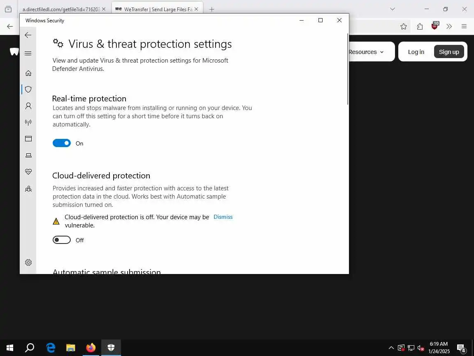Open the Home icon in Security sidebar

(28, 73)
